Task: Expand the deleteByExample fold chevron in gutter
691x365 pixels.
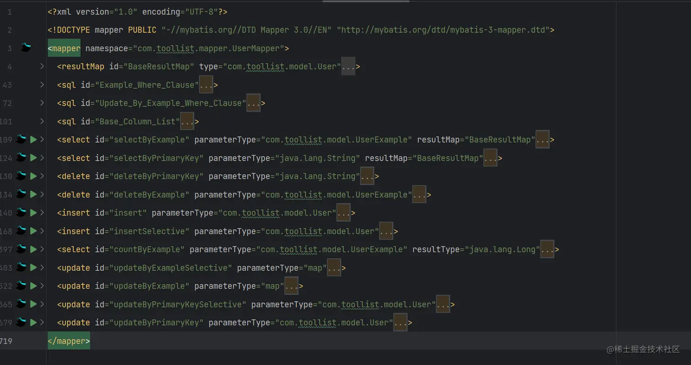Action: 42,195
